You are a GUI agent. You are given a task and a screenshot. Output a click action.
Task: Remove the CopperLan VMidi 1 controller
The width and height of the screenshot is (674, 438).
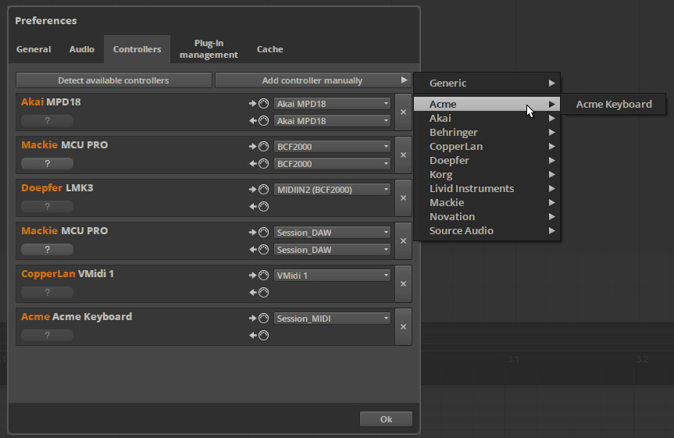403,283
